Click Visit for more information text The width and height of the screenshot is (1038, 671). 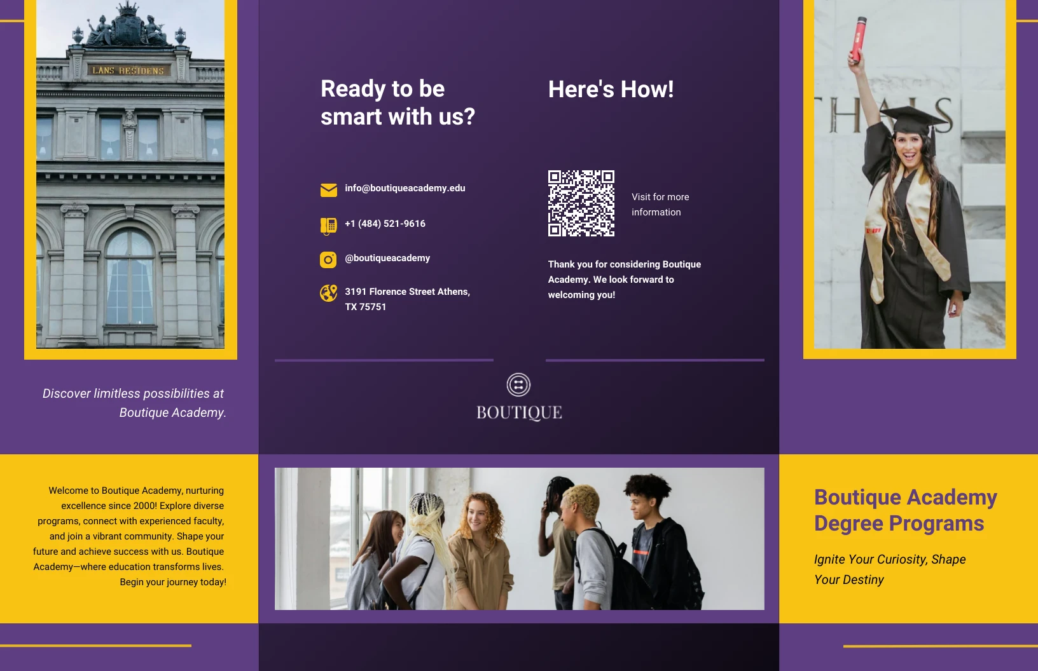coord(660,204)
